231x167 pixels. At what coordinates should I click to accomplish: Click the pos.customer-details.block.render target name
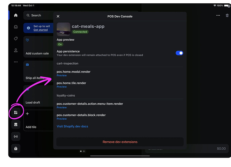[81, 115]
